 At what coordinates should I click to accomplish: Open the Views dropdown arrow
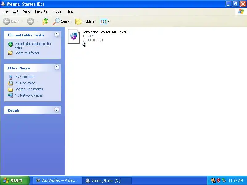(x=109, y=21)
